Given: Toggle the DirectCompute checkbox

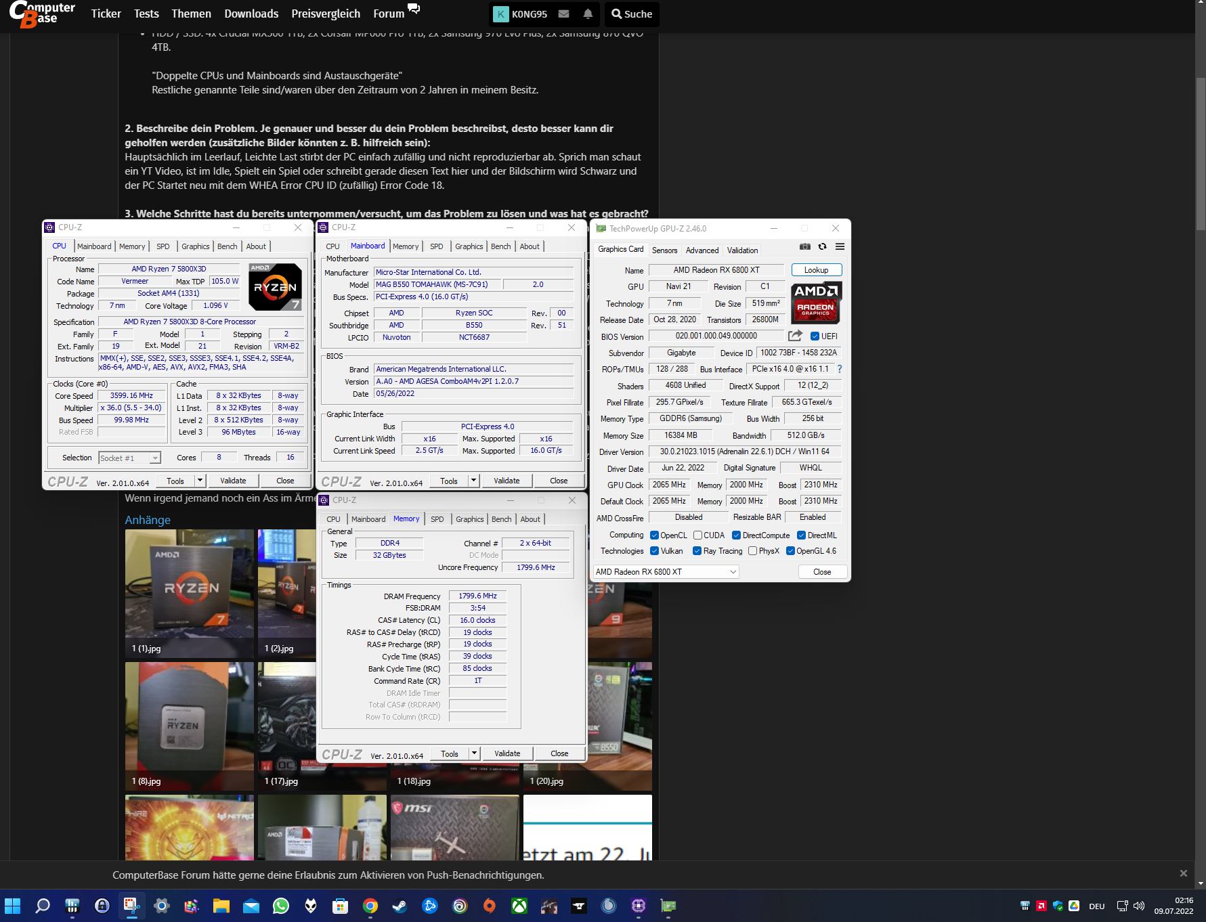Looking at the screenshot, I should click(736, 535).
